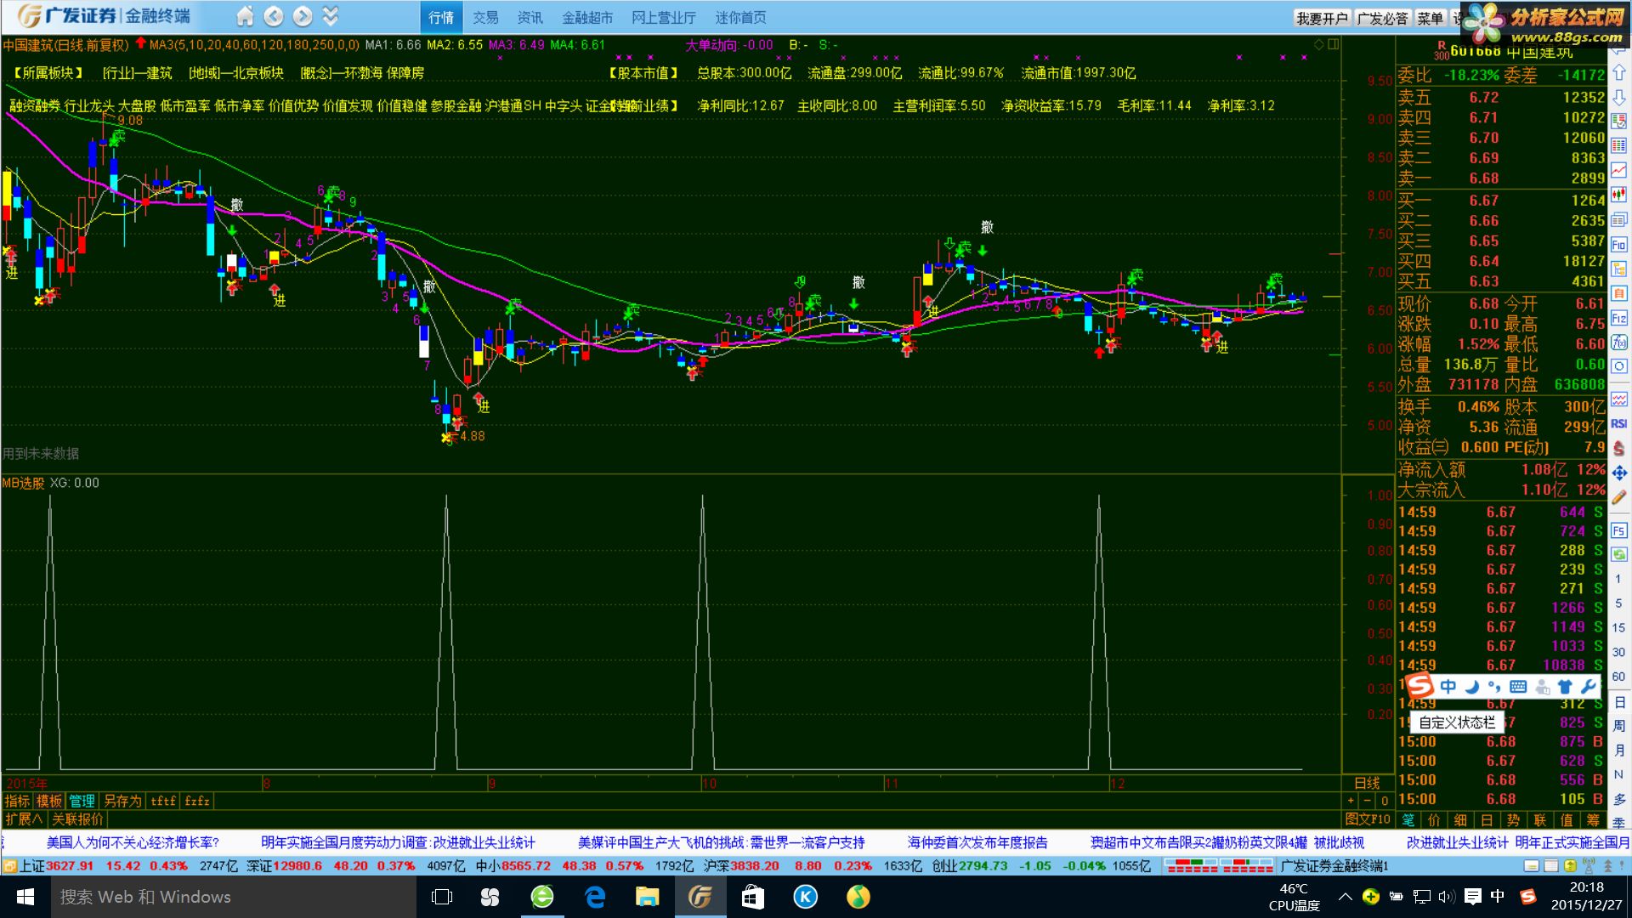Open the tree structure sidebar icon

pyautogui.click(x=1619, y=269)
